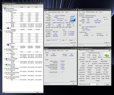This screenshot has width=114, height=95.
Task: Click the Fans icon under Winbond W83627DHG
Action: pyautogui.click(x=8, y=28)
